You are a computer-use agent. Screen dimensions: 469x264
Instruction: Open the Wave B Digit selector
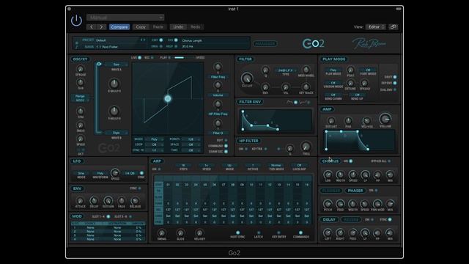pos(117,132)
